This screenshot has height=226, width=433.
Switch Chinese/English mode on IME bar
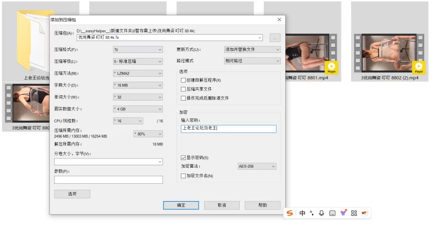pyautogui.click(x=302, y=213)
